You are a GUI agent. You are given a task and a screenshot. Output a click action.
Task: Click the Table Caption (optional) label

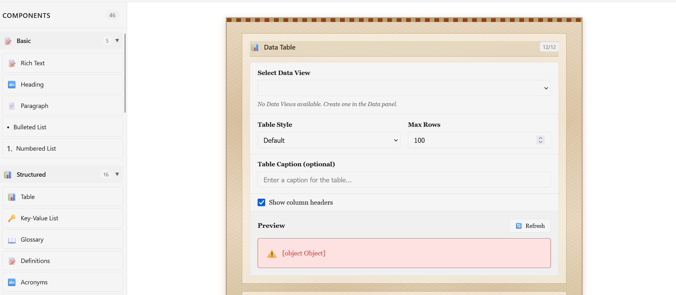296,164
